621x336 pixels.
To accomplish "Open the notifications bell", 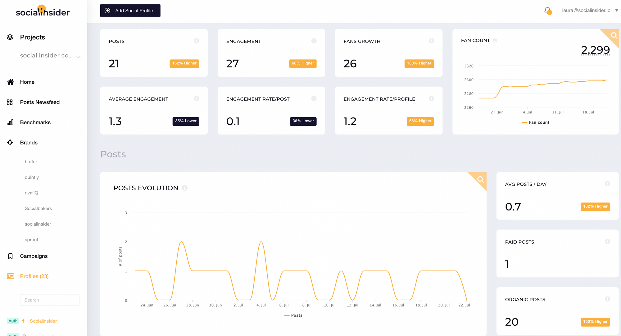I will click(x=548, y=11).
